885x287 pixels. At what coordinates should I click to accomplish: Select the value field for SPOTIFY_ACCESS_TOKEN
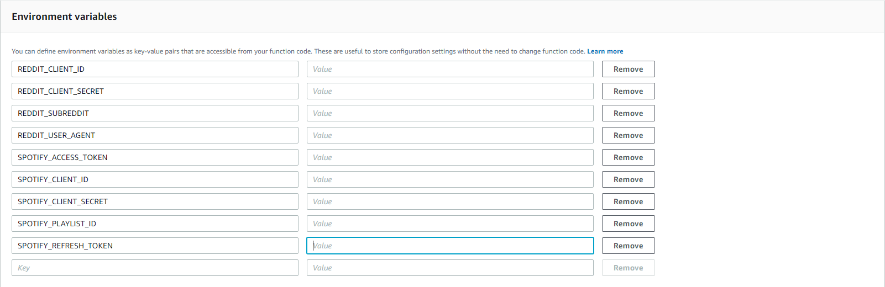[450, 157]
